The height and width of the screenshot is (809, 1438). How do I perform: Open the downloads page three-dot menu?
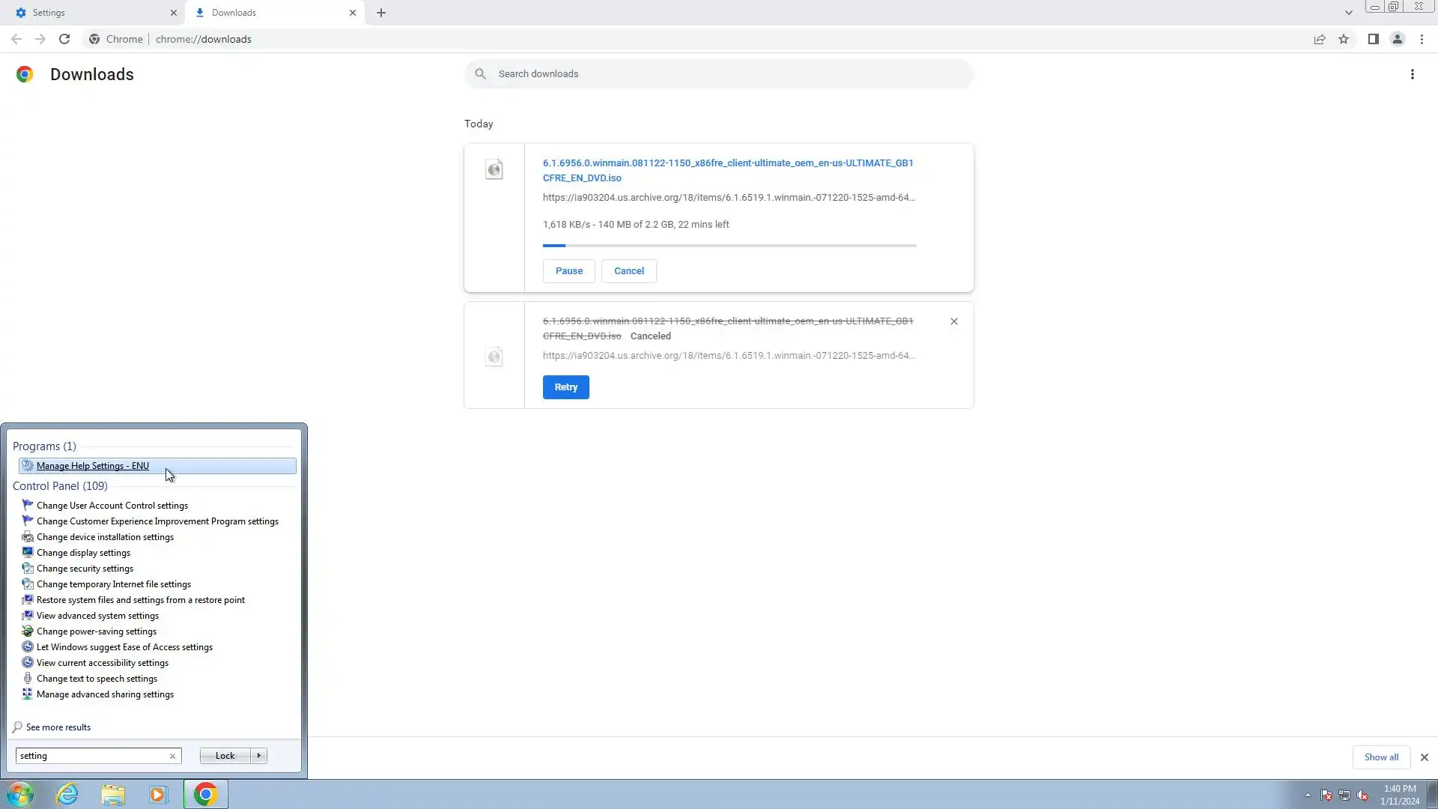click(x=1412, y=74)
